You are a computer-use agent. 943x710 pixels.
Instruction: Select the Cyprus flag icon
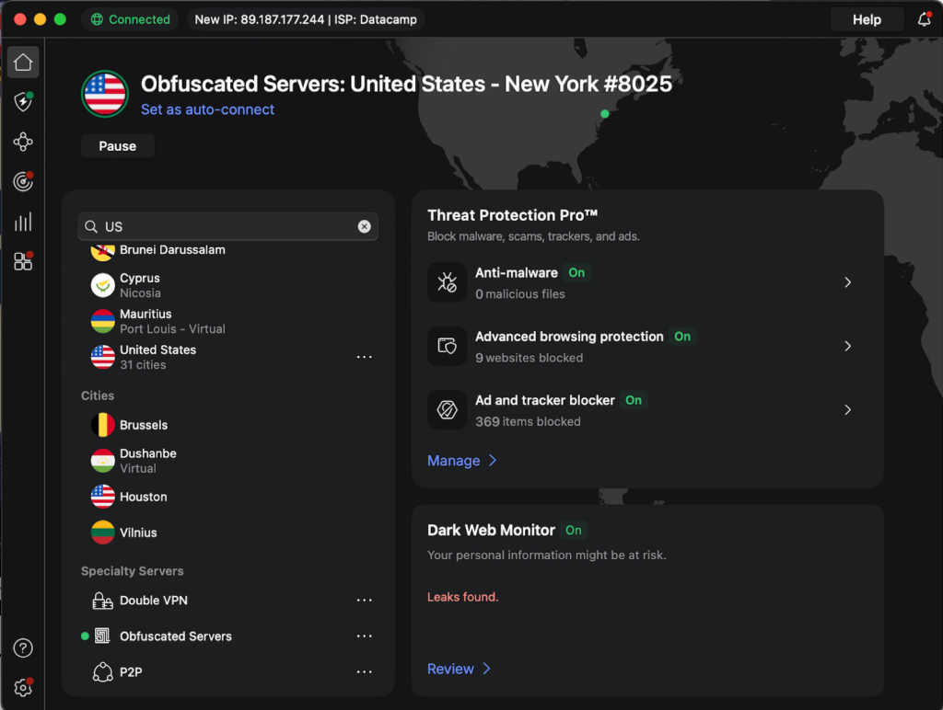103,285
